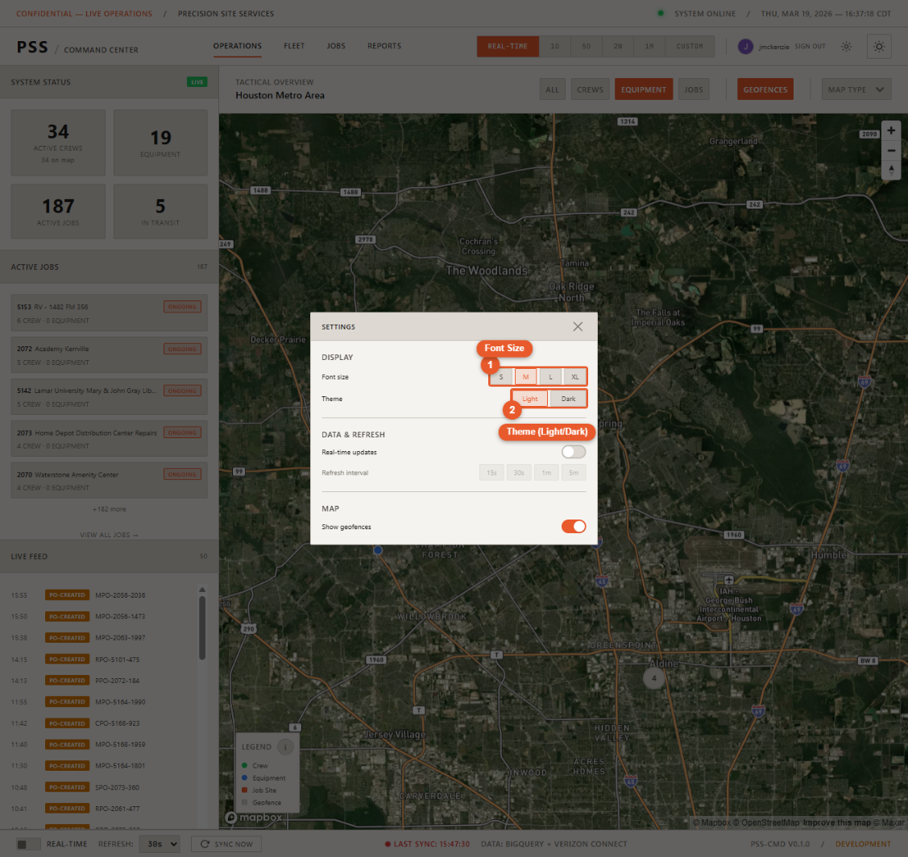This screenshot has width=908, height=857.
Task: Click the bordered sun icon button at top right
Action: (x=878, y=47)
